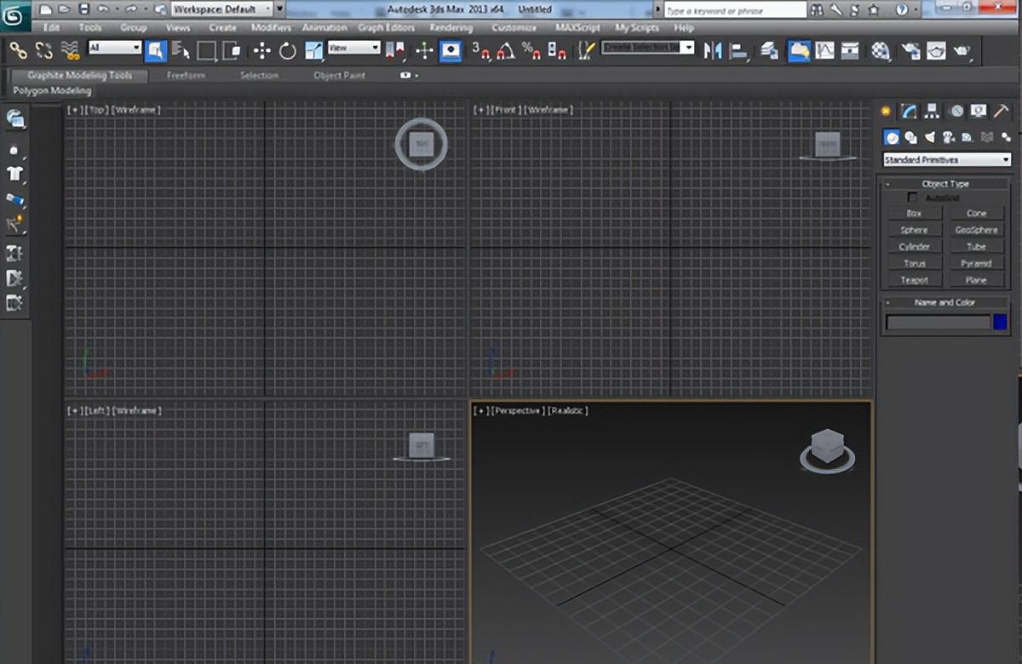The height and width of the screenshot is (664, 1022).
Task: Open the Select by Name tool
Action: 181,50
